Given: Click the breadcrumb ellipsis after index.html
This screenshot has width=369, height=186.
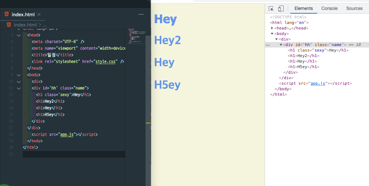Looking at the screenshot, I should [44, 25].
